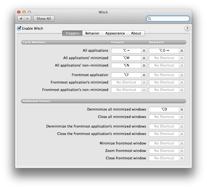Set Frontmost application's minimized forward shortcut

click(x=126, y=82)
